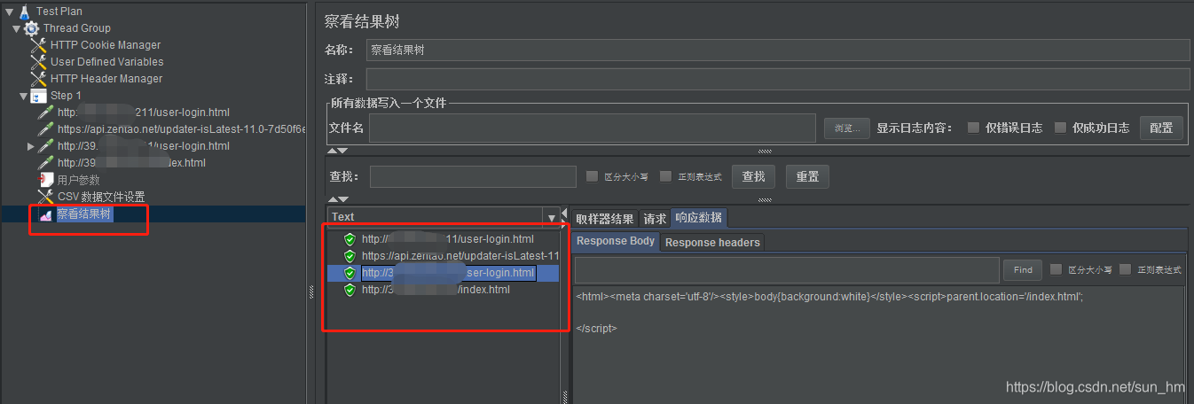1194x404 pixels.
Task: Expand the third user-login.html sampler node
Action: (31, 146)
